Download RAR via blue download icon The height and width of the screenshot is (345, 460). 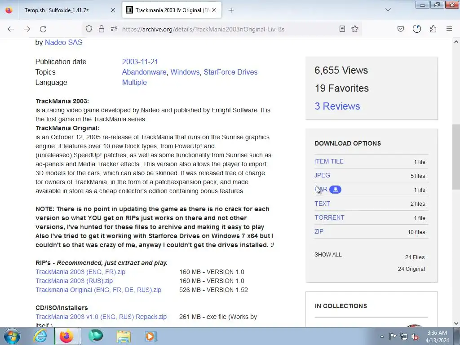pyautogui.click(x=335, y=190)
